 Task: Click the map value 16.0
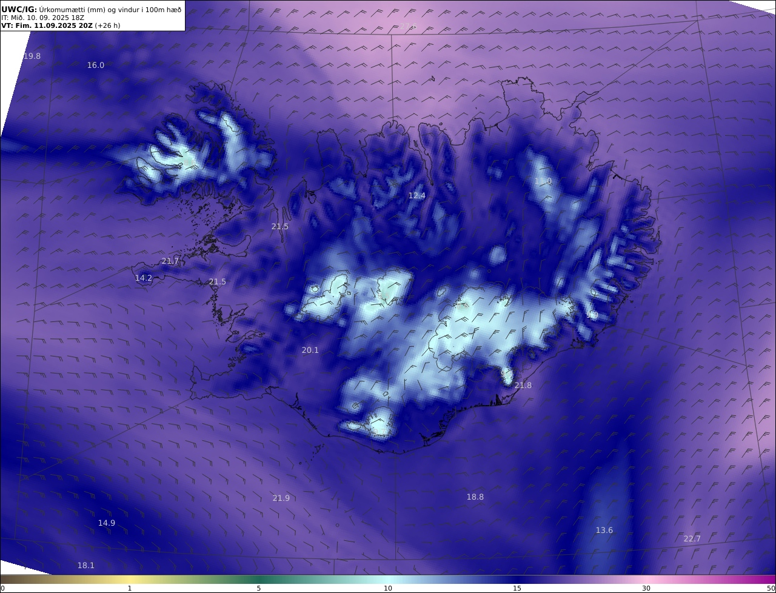tap(96, 65)
